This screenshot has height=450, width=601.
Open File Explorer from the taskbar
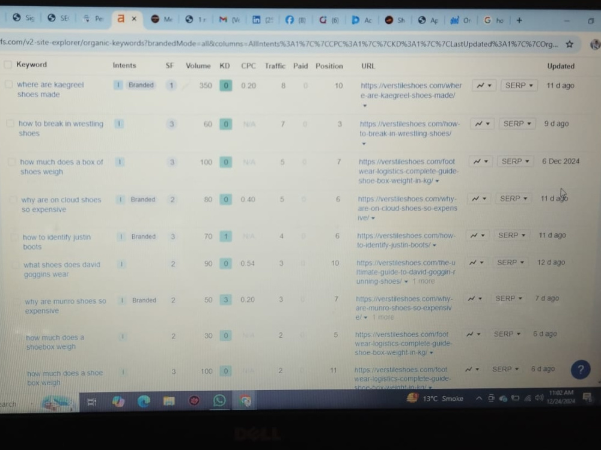[x=169, y=401]
